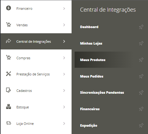The height and width of the screenshot is (134, 148).
Task: Open the Meus Pedidos menu item
Action: point(92,76)
